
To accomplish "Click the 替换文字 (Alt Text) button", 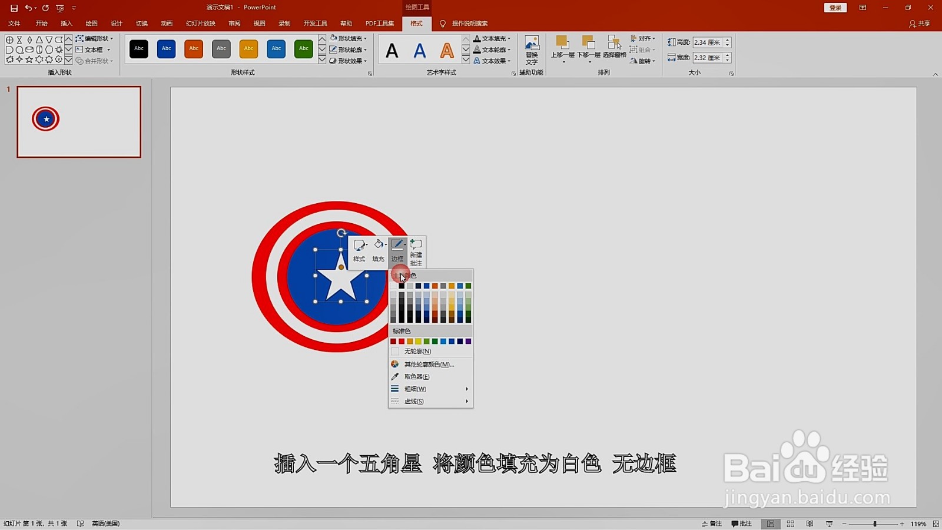I will pyautogui.click(x=532, y=50).
